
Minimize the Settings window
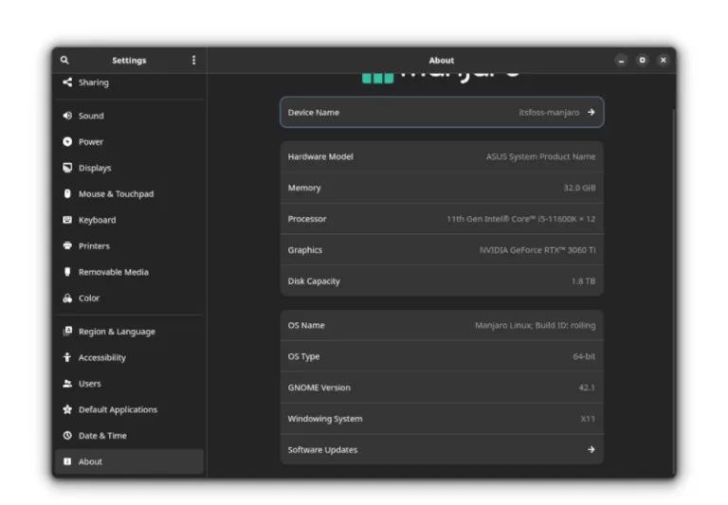(x=621, y=61)
